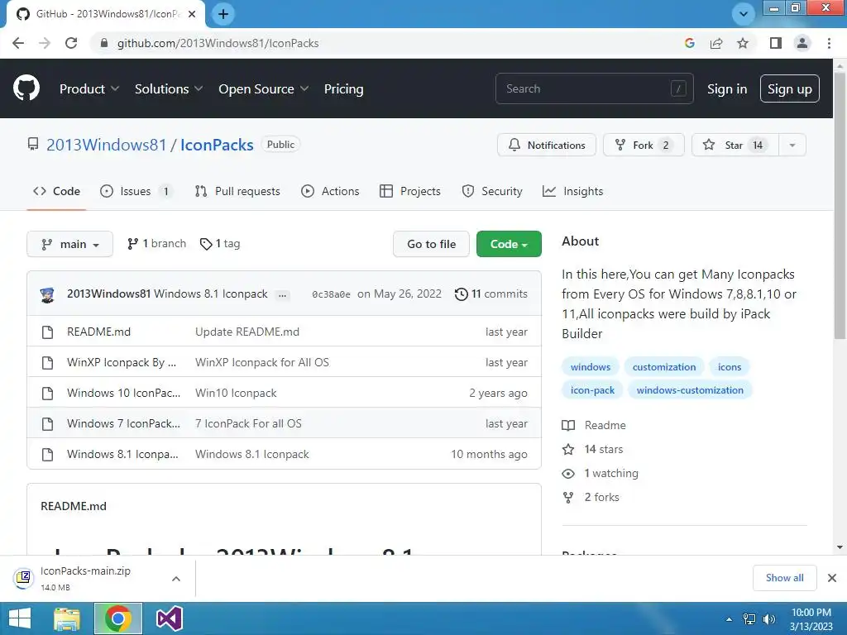
Task: Click the Google lens icon in address bar
Action: pos(689,43)
